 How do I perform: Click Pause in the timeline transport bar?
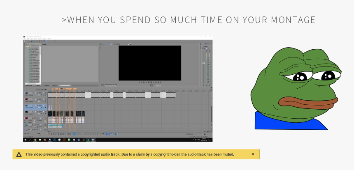[58, 134]
